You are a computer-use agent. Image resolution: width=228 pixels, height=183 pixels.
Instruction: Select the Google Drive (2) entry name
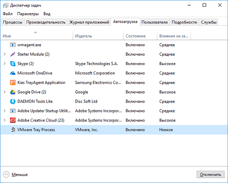[x=32, y=92]
